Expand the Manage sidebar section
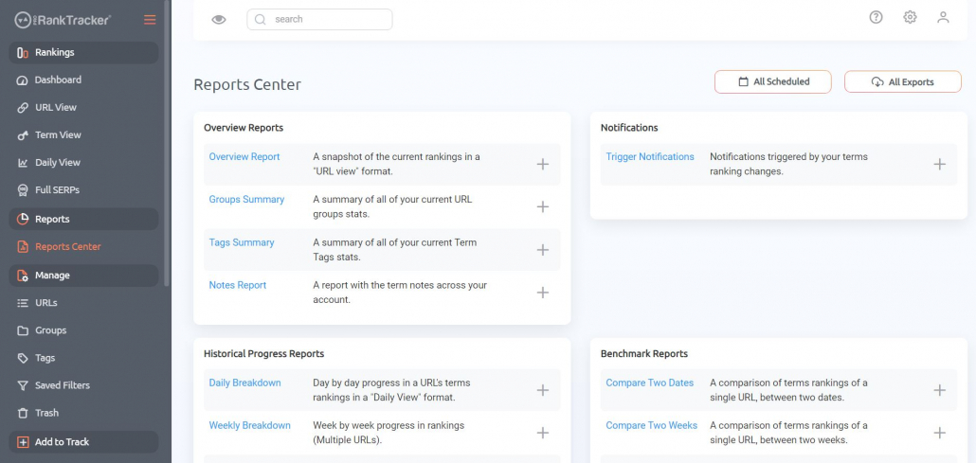The image size is (976, 463). tap(83, 276)
